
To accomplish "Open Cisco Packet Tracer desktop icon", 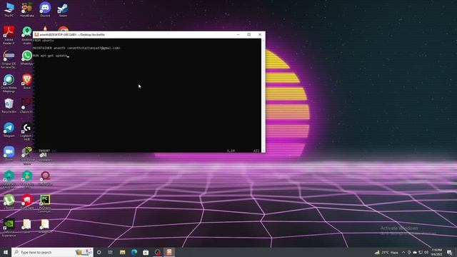I will [x=27, y=156].
